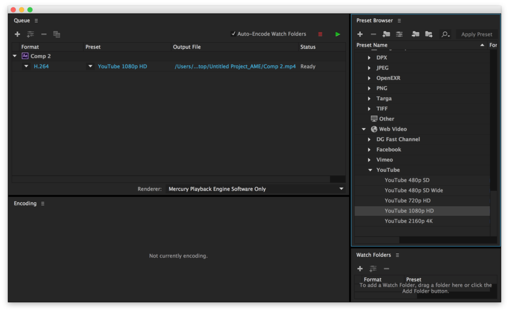Select the Other category row
This screenshot has width=509, height=312.
pyautogui.click(x=422, y=119)
